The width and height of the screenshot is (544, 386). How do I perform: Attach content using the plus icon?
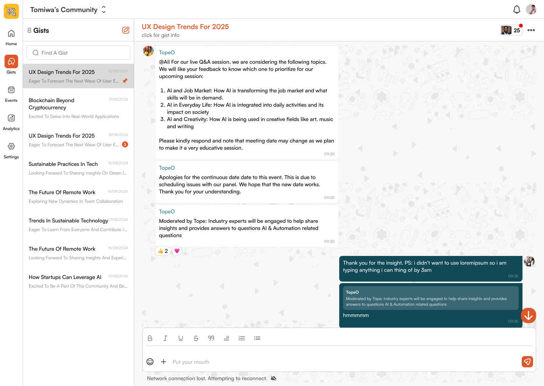pos(164,361)
